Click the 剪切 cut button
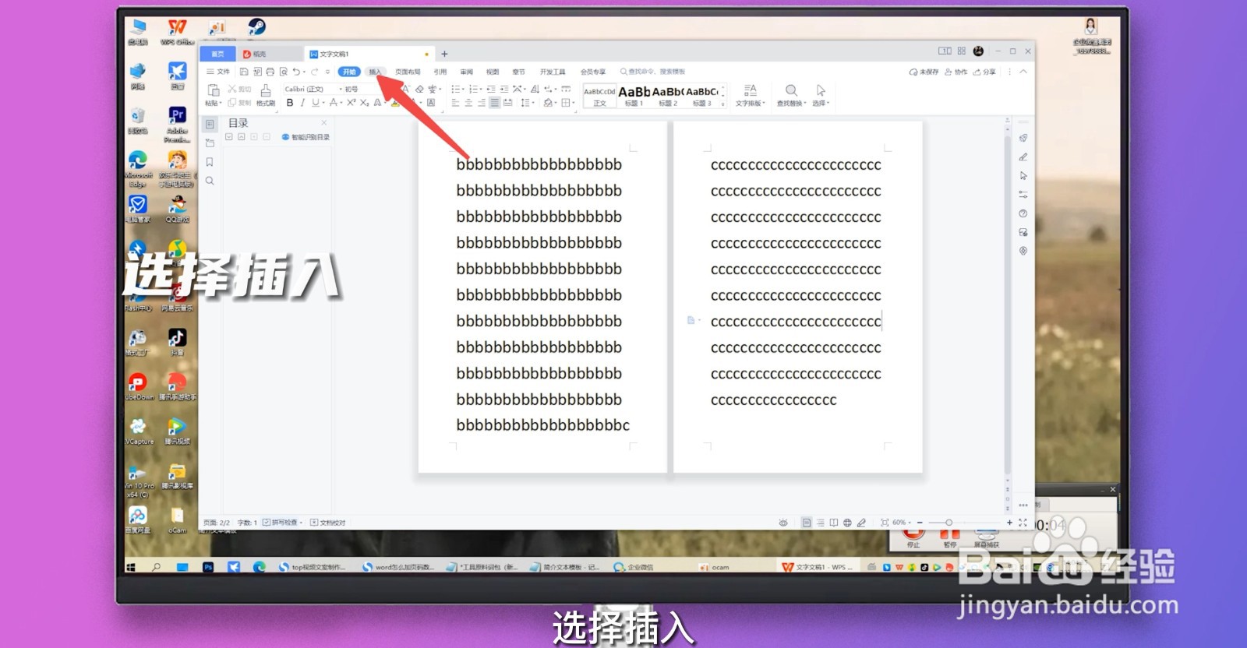 pos(239,89)
